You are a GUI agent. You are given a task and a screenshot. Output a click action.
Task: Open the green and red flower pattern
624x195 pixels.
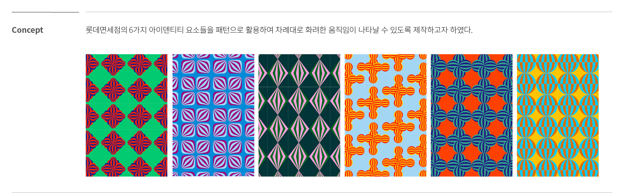(x=126, y=115)
